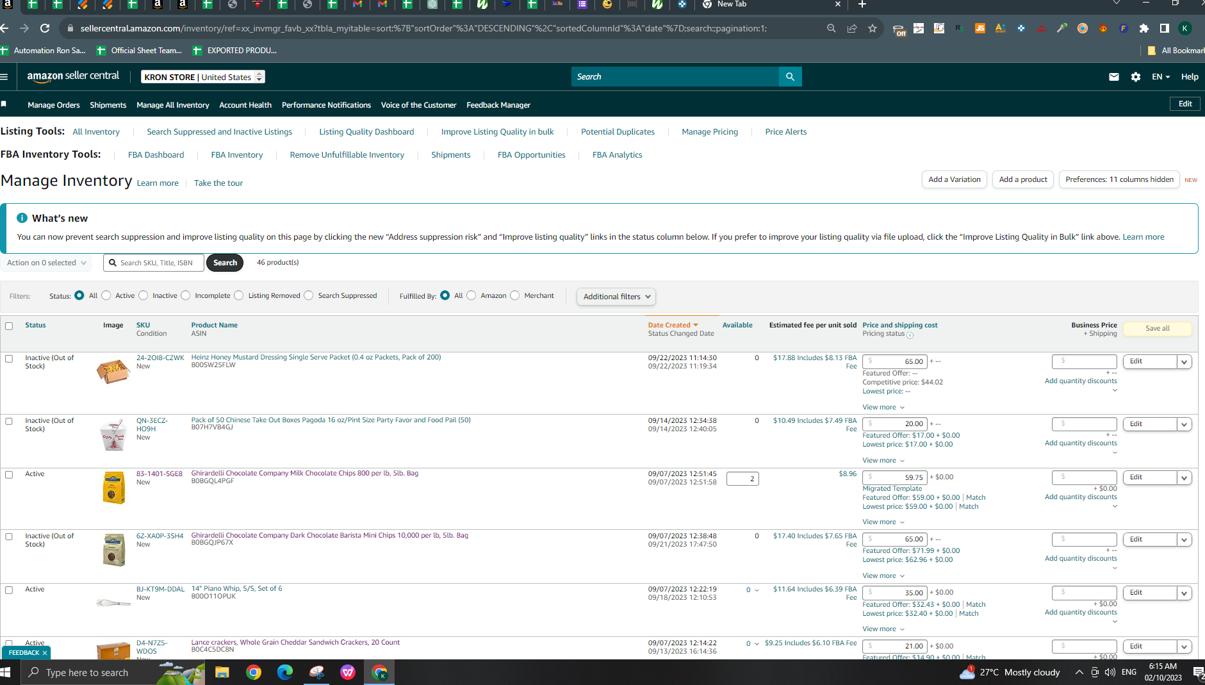Open the Manage Pricing link
1205x685 pixels.
[x=710, y=132]
